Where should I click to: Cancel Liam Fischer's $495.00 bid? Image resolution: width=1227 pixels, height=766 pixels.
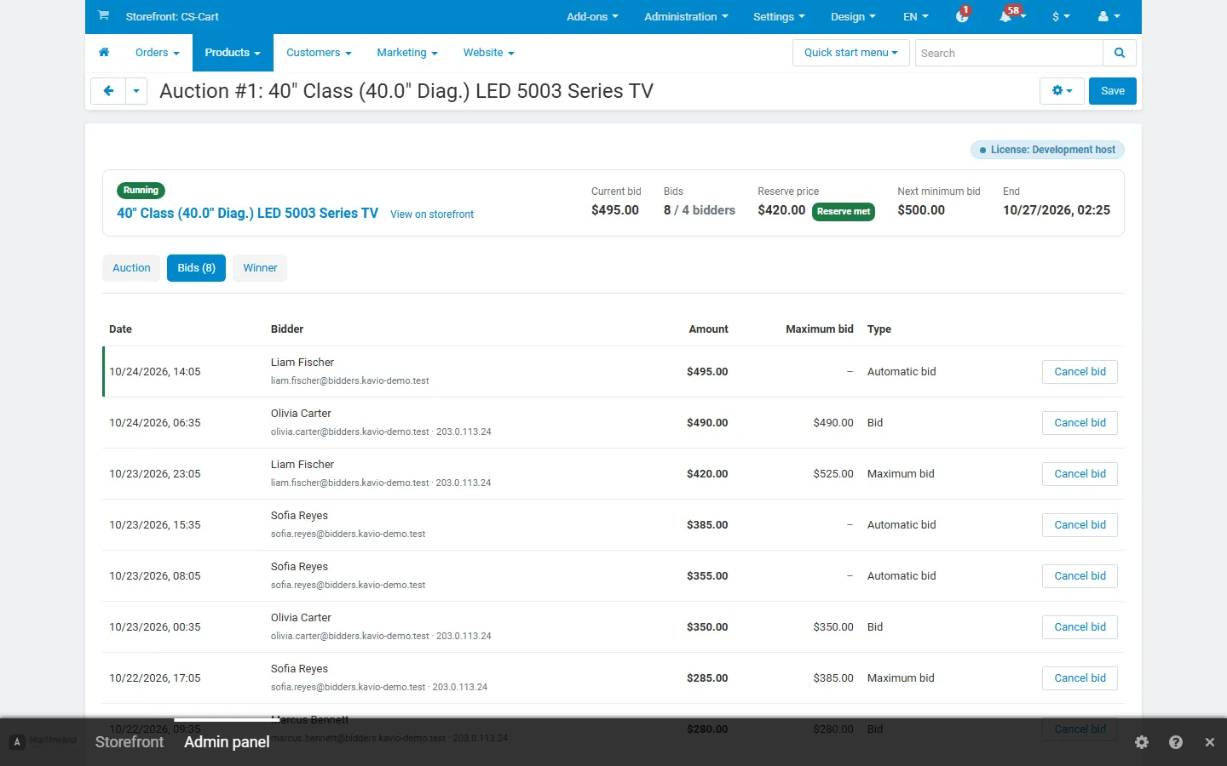1080,372
